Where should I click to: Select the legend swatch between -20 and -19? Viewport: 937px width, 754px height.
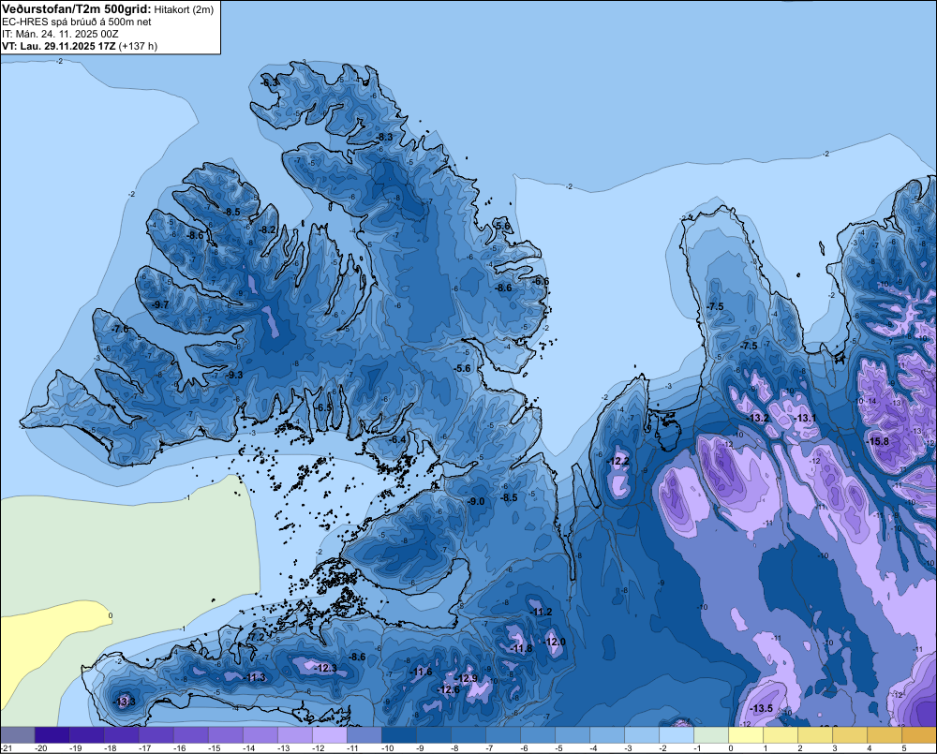coord(52,735)
